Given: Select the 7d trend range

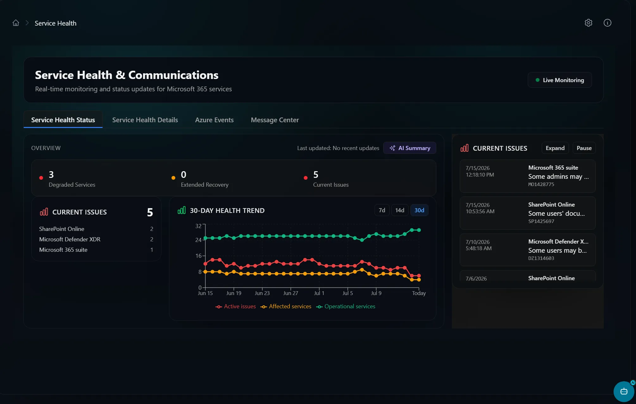Looking at the screenshot, I should (x=382, y=210).
